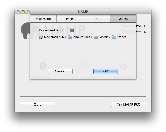The width and height of the screenshot is (166, 132).
Task: Open the Start/Stop tab
Action: tap(43, 19)
